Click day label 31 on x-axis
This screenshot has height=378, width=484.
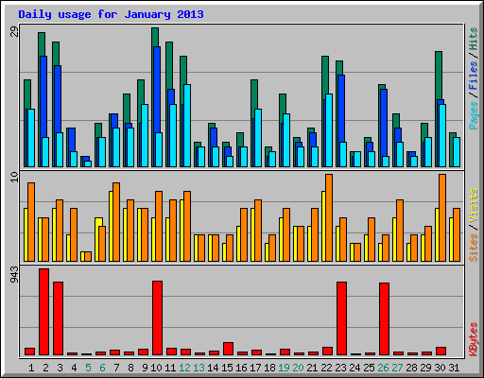[x=454, y=368]
